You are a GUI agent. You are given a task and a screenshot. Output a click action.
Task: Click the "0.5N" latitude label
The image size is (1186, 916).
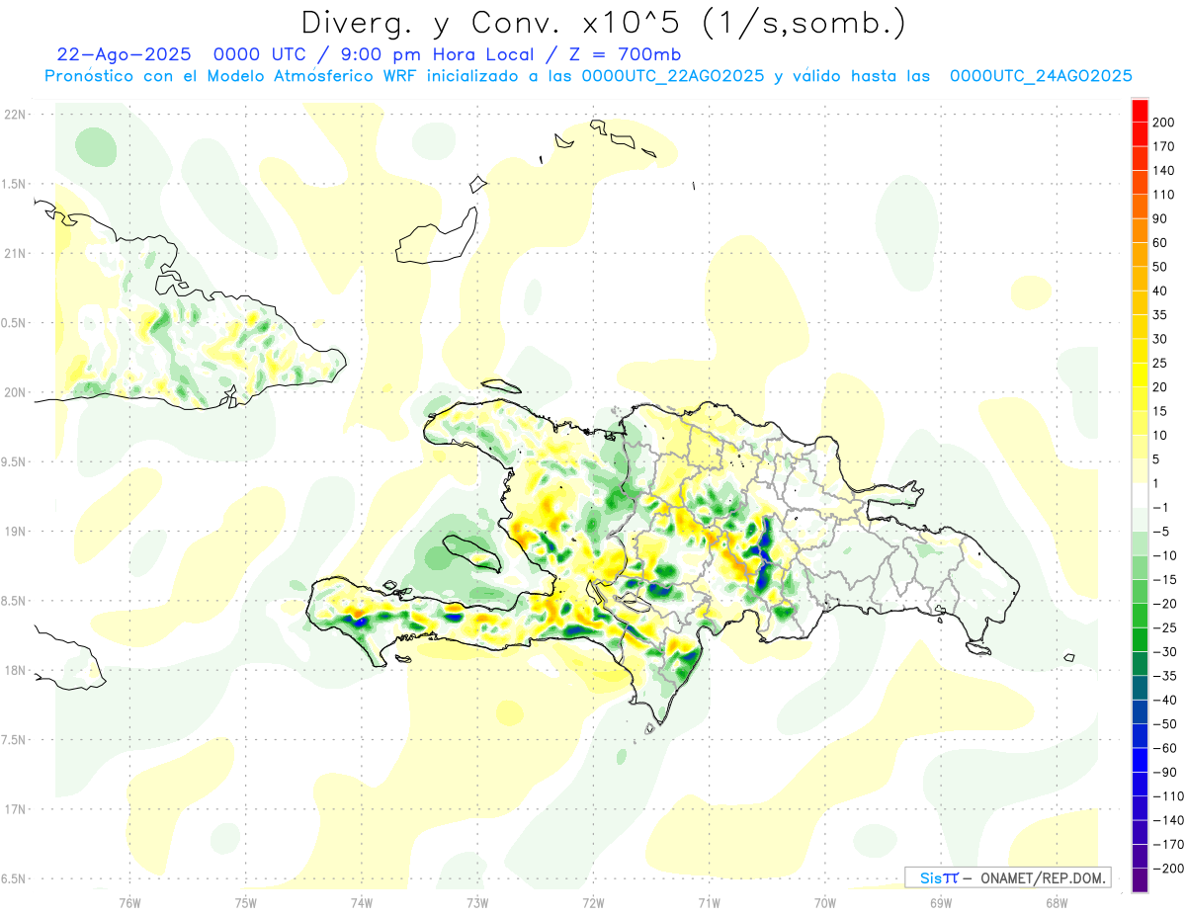tap(15, 323)
